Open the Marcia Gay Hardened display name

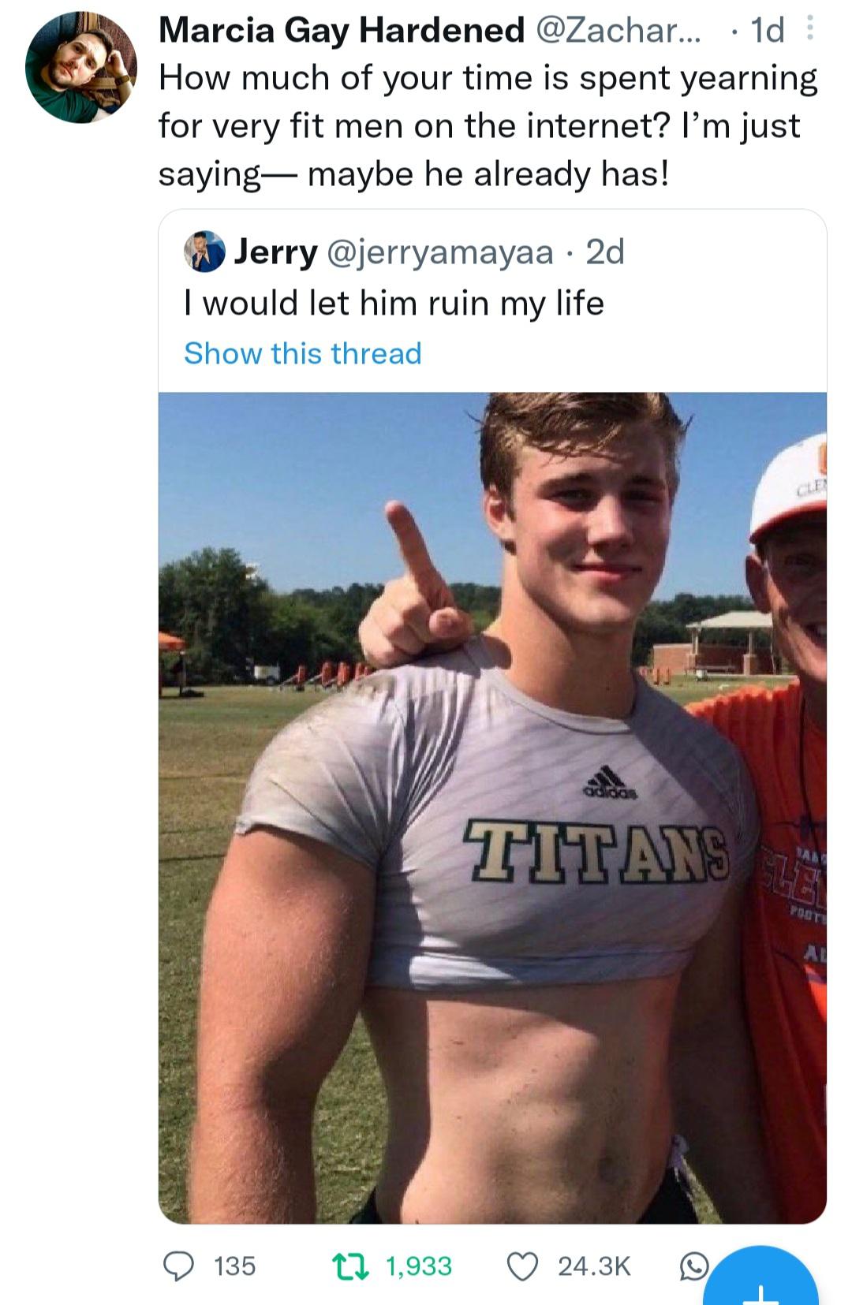(x=342, y=31)
